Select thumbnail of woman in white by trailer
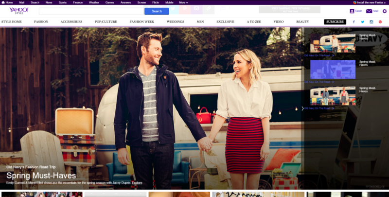This screenshot has height=197, width=389. pyautogui.click(x=333, y=43)
